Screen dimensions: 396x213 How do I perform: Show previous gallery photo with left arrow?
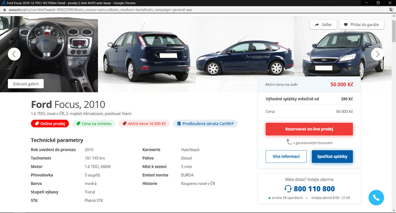pyautogui.click(x=14, y=54)
